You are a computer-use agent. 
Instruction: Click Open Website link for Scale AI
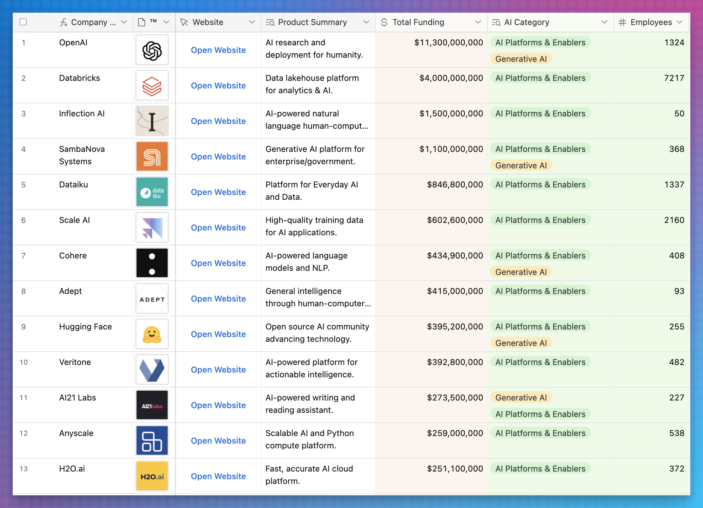click(x=218, y=228)
